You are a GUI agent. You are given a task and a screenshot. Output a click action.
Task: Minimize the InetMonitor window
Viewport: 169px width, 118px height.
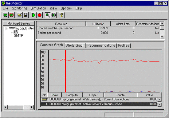pos(156,3)
